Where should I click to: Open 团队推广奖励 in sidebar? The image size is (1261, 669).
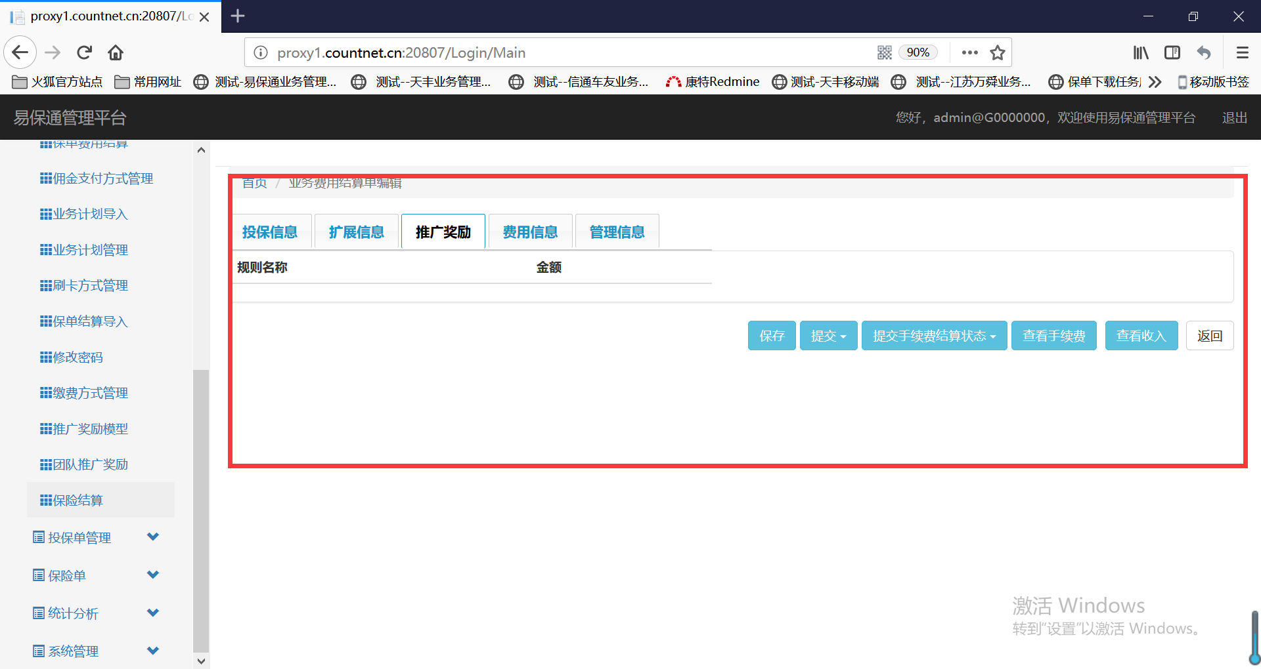click(x=84, y=464)
